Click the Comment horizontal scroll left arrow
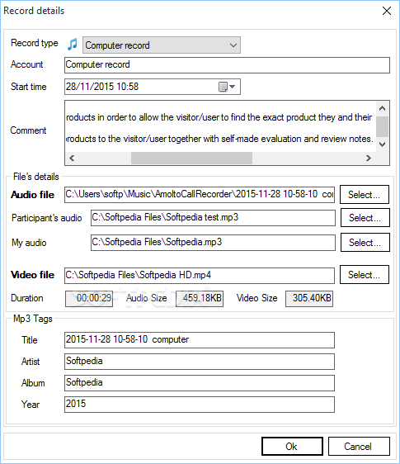 pos(72,158)
